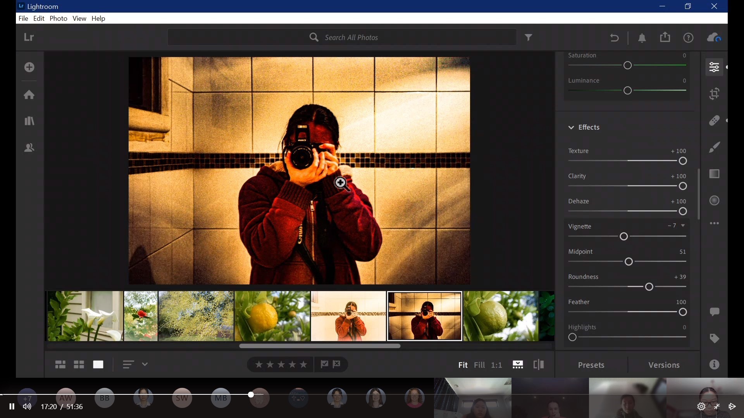Open the comments speech bubble icon
This screenshot has width=744, height=418.
coord(714,312)
